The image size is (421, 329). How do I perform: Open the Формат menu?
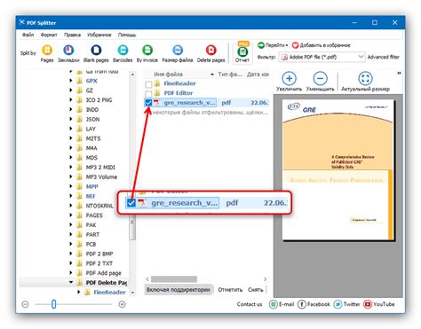[49, 35]
